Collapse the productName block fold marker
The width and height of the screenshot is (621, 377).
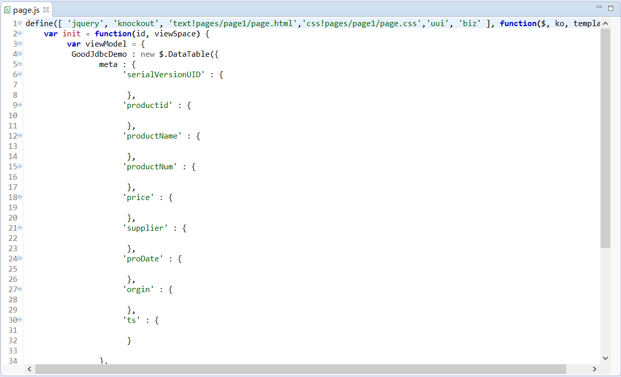(19, 136)
